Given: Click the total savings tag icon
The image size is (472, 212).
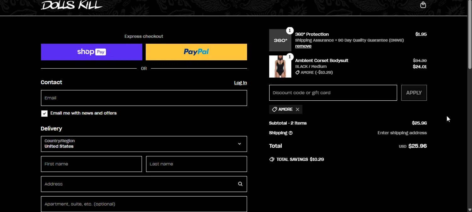Looking at the screenshot, I should (272, 159).
